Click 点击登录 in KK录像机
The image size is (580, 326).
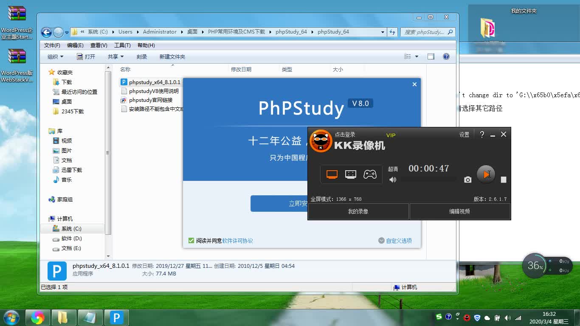(345, 135)
